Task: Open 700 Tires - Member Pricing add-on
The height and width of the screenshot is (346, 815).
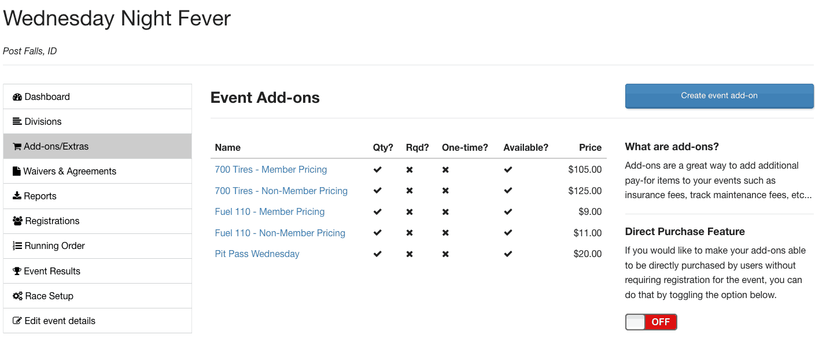Action: coord(271,170)
